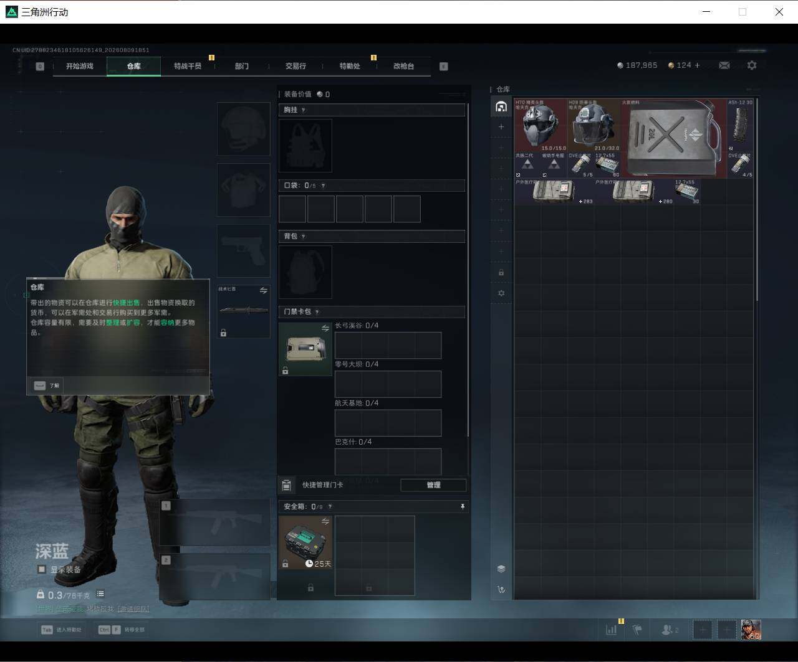Click the player avatar in bottom bar
The height and width of the screenshot is (662, 798).
tap(751, 630)
